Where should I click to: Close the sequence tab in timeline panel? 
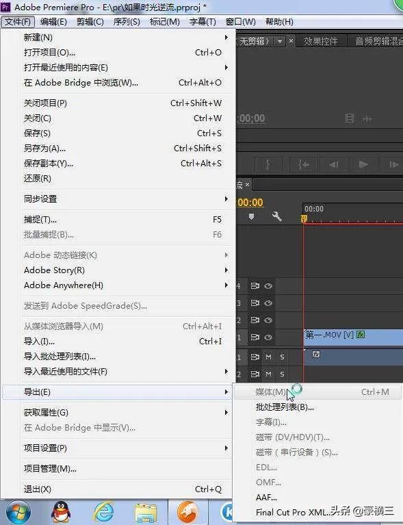pos(248,185)
